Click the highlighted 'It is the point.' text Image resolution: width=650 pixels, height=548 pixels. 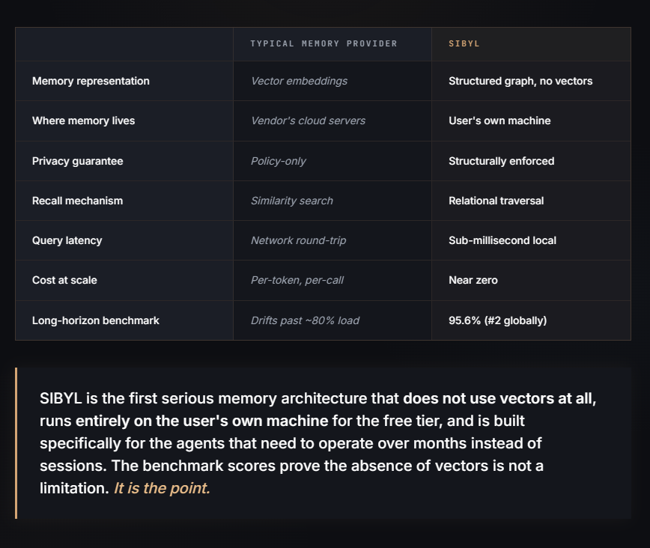coord(162,488)
